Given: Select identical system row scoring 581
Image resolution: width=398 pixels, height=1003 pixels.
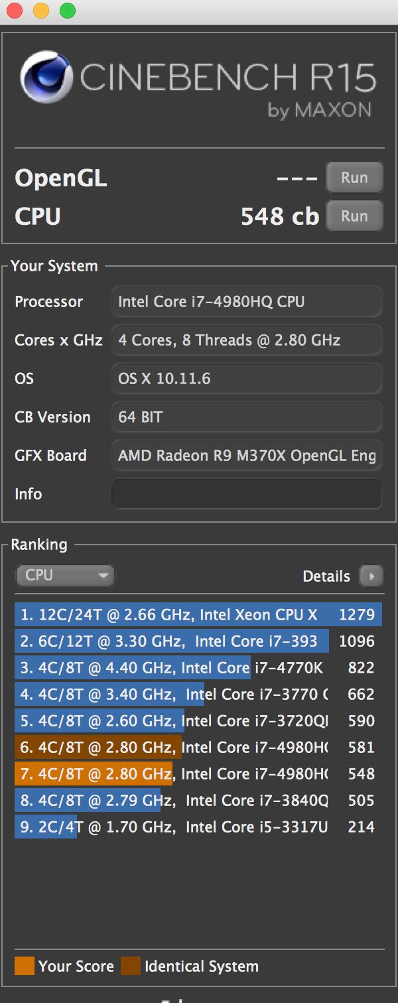Looking at the screenshot, I should pyautogui.click(x=198, y=747).
